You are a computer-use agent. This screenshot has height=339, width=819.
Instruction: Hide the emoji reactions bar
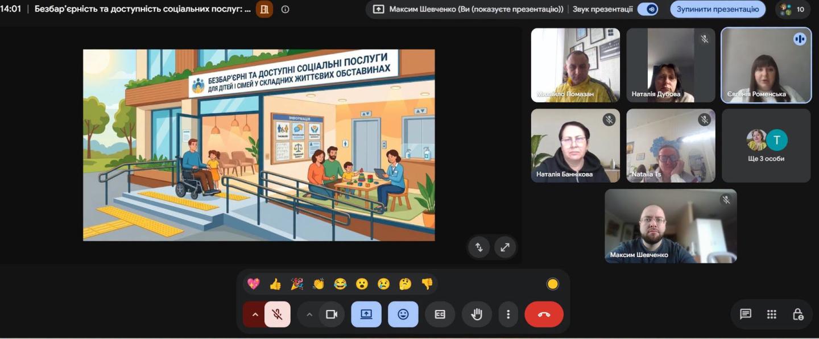tap(403, 315)
